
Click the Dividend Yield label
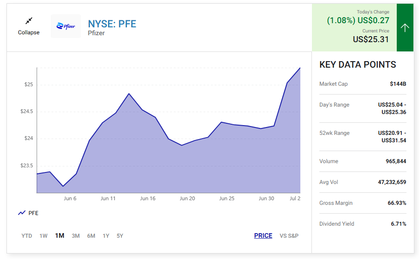tap(336, 224)
